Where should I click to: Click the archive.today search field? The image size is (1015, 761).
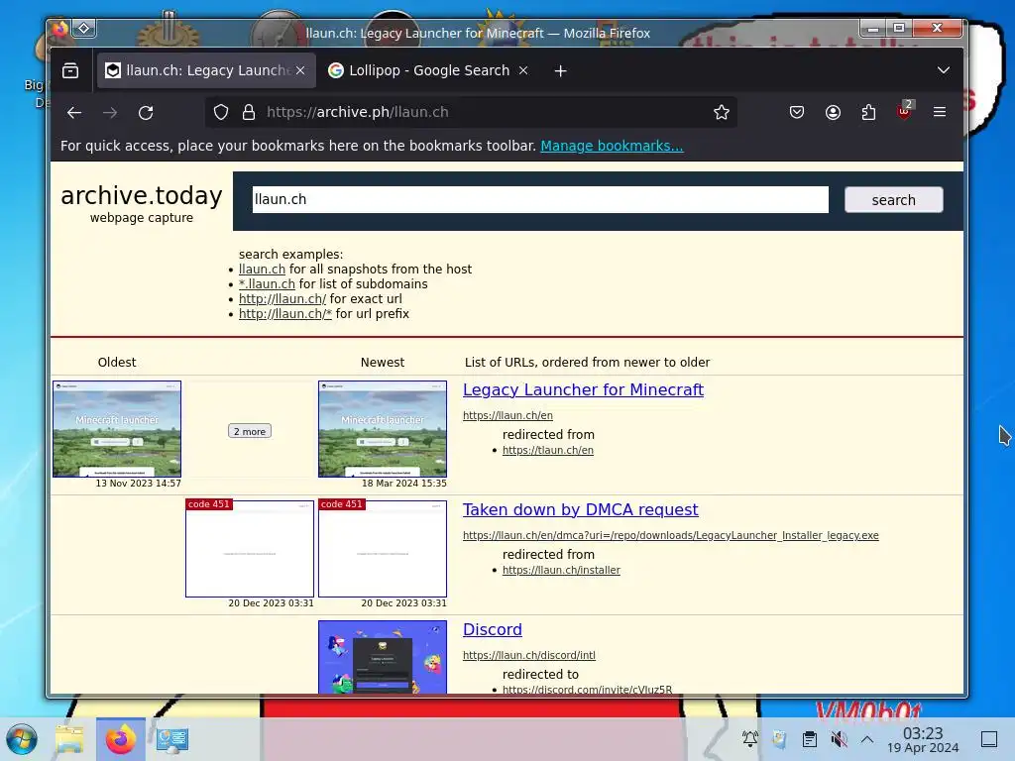(540, 199)
